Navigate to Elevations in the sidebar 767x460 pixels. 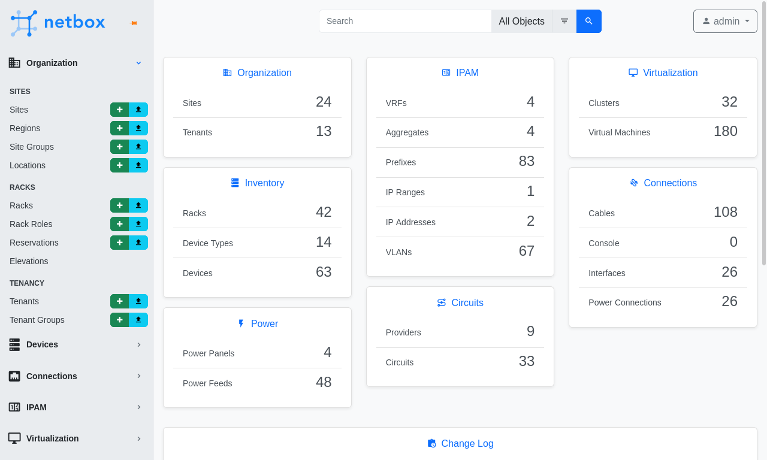(28, 261)
